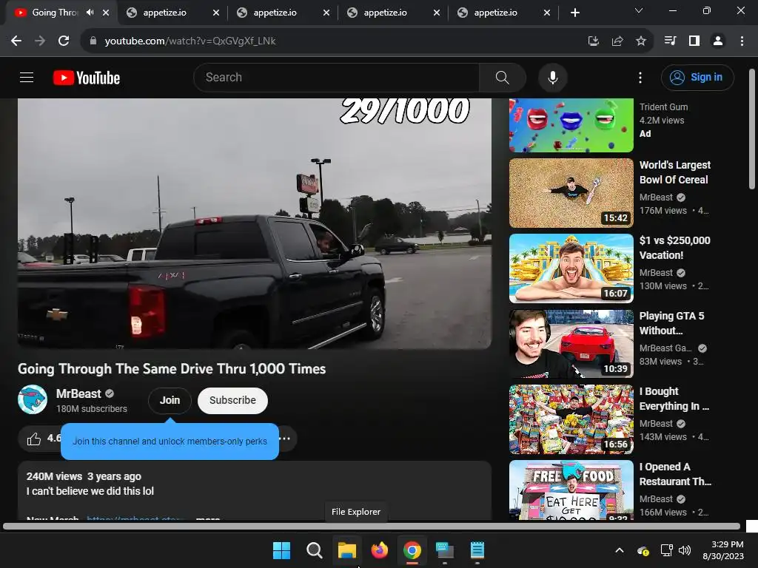Viewport: 758px width, 568px height.
Task: Click the horizontal page scrollbar
Action: point(372,527)
